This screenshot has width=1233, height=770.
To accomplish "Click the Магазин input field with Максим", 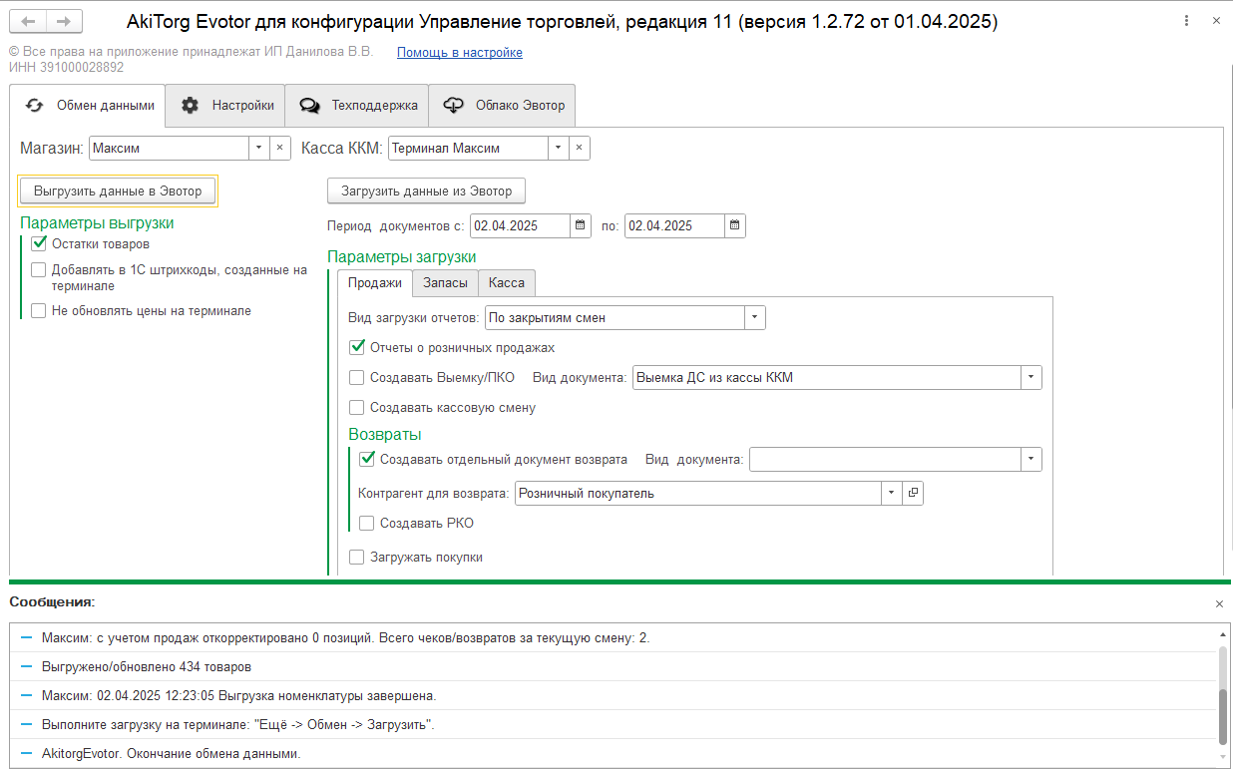I will pyautogui.click(x=169, y=148).
